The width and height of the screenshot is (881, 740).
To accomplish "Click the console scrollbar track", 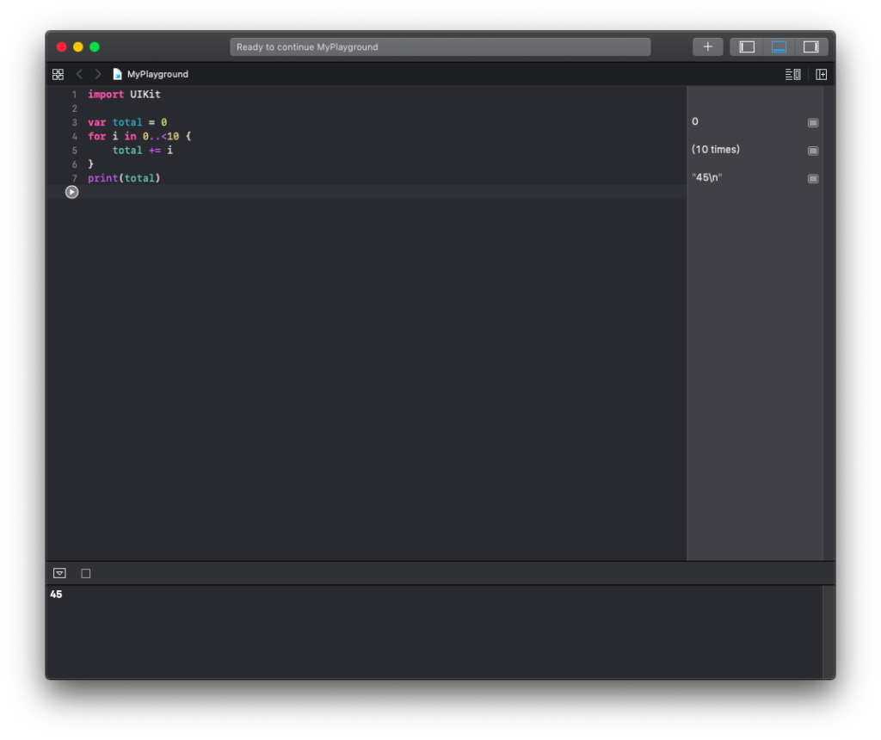I will click(828, 631).
